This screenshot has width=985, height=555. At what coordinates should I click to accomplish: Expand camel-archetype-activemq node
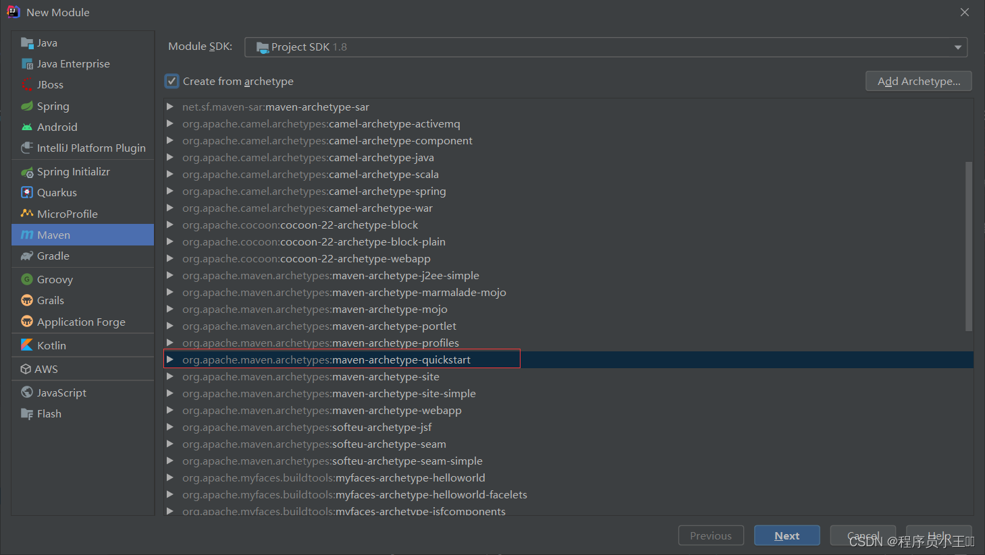pos(170,124)
